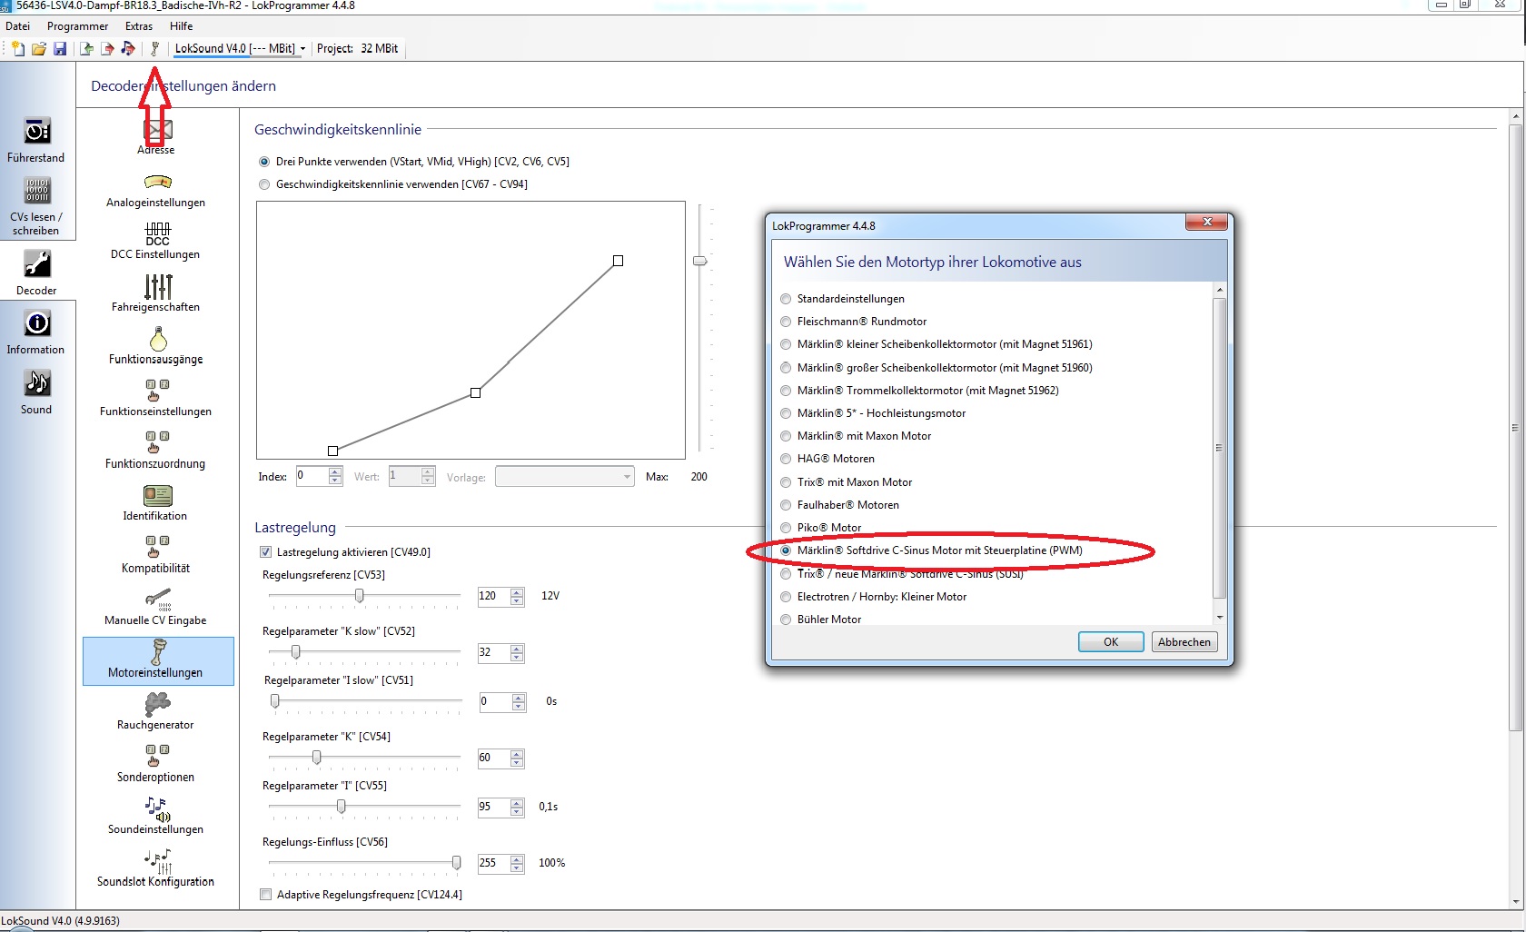Open Funktionseinstellungen
Image resolution: width=1526 pixels, height=932 pixels.
coord(156,399)
